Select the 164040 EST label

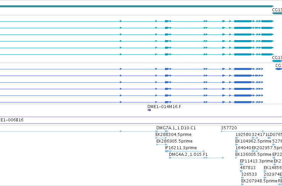point(243,148)
